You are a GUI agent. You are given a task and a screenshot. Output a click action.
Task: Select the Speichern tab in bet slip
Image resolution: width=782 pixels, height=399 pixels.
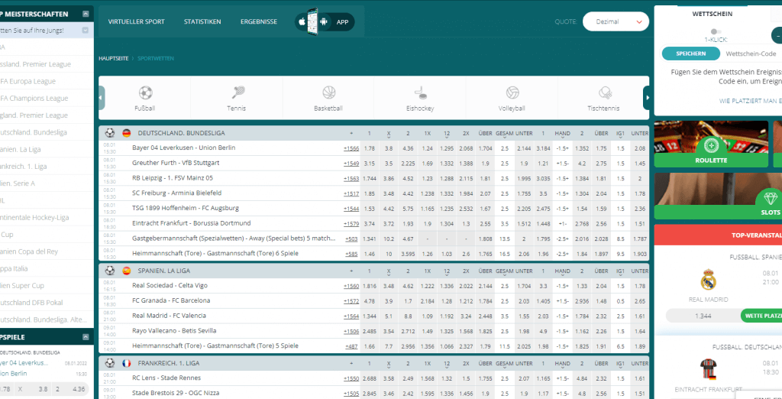pos(690,54)
